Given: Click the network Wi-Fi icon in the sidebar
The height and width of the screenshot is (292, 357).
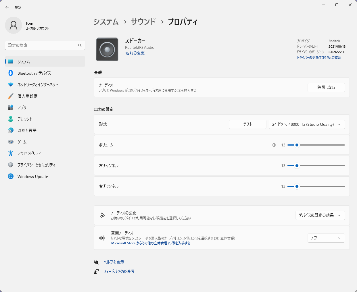Looking at the screenshot, I should (x=11, y=84).
